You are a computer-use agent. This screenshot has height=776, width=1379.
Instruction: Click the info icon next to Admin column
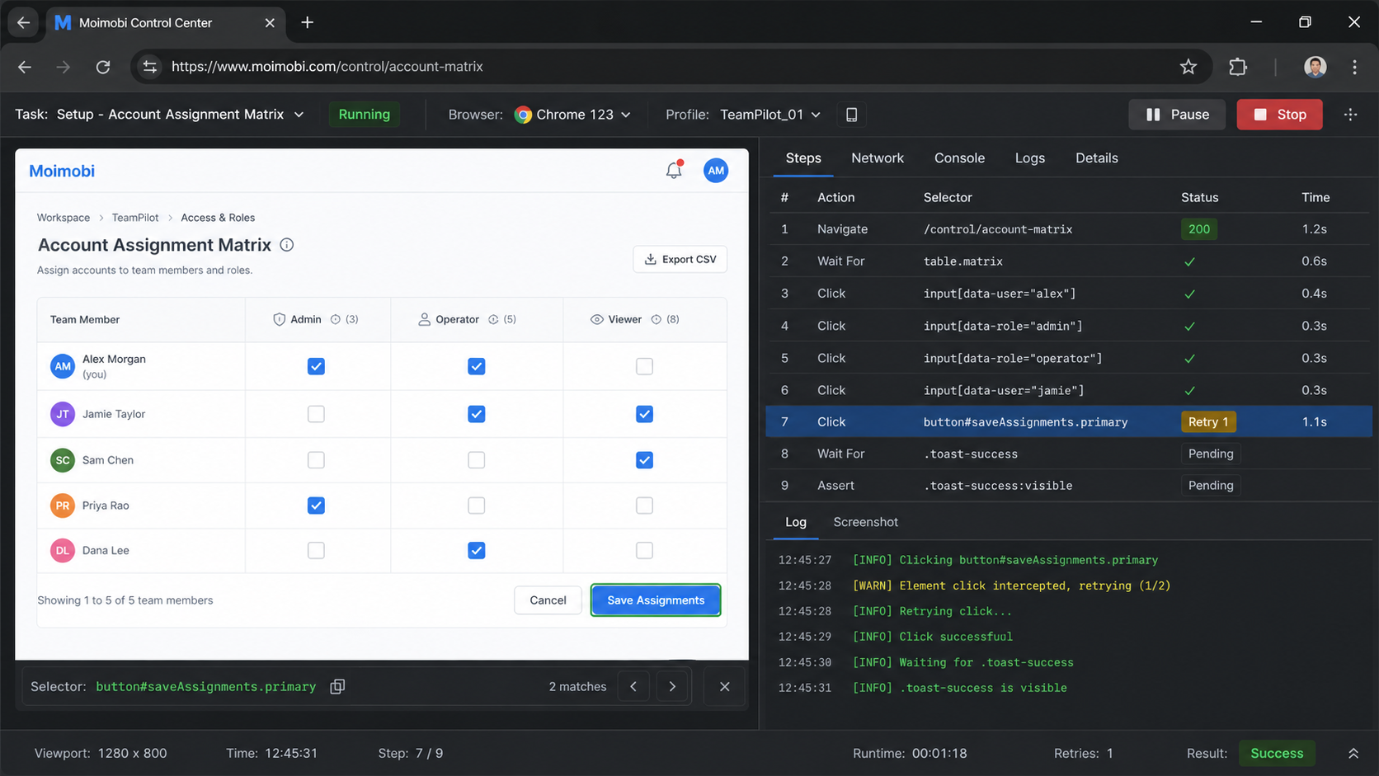pos(336,319)
